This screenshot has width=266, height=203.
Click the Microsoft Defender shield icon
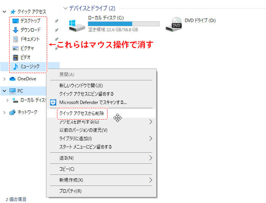pos(53,102)
